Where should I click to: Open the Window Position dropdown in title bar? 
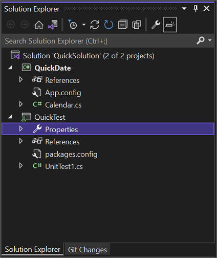pyautogui.click(x=184, y=8)
